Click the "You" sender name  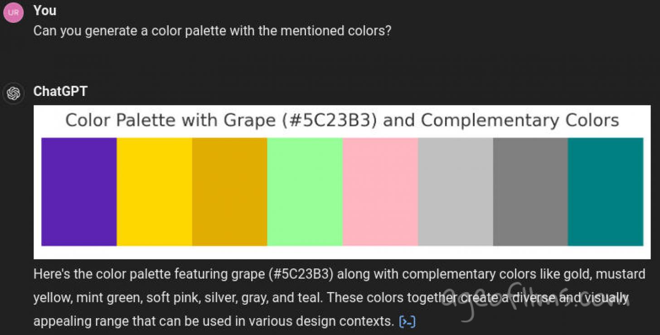click(44, 10)
